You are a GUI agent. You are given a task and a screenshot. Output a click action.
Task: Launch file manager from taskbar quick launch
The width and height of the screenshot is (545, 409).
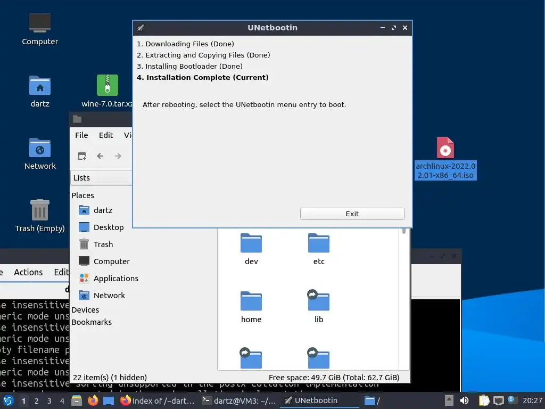(x=77, y=400)
